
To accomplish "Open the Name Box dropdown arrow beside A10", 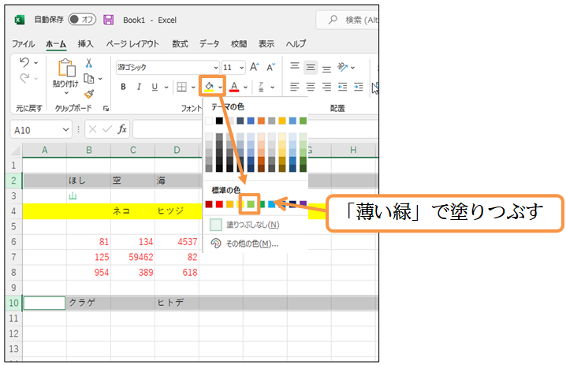I will pyautogui.click(x=66, y=128).
